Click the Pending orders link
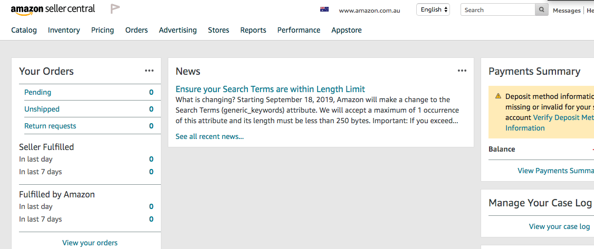Image resolution: width=594 pixels, height=249 pixels. tap(37, 92)
